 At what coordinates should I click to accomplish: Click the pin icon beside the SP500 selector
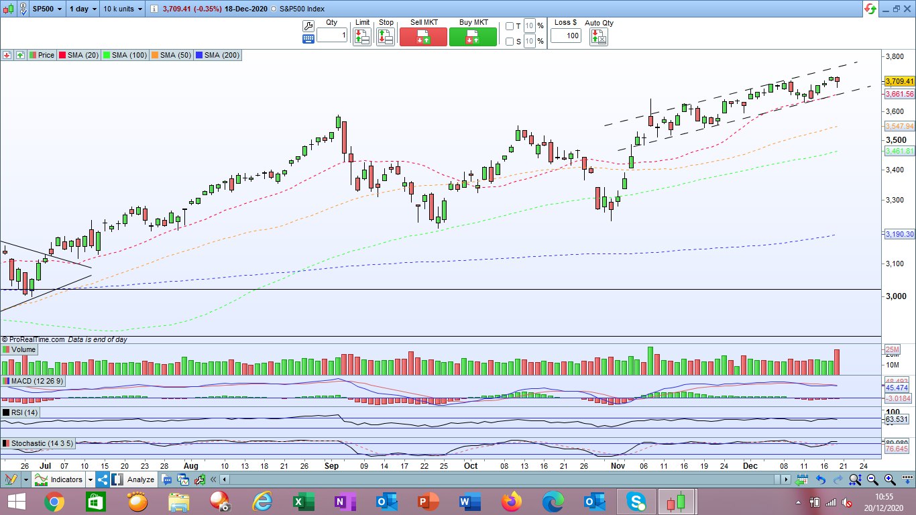(x=24, y=10)
